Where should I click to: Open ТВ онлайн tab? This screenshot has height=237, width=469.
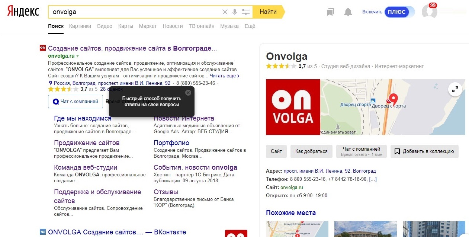[x=202, y=26]
